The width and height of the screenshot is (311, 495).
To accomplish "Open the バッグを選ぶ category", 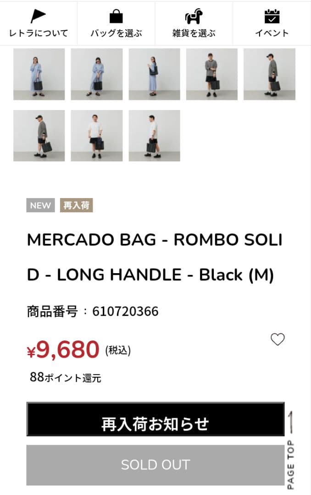I will coord(117,33).
